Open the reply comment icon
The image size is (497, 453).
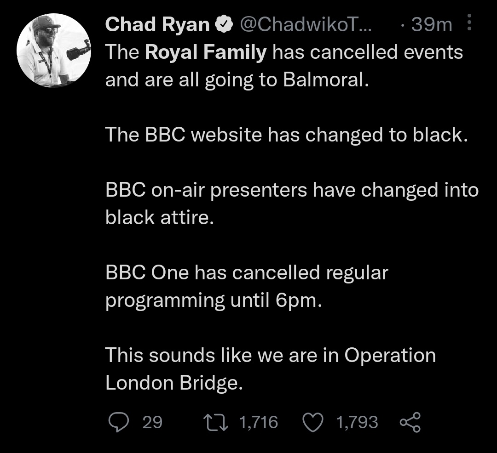tap(119, 422)
